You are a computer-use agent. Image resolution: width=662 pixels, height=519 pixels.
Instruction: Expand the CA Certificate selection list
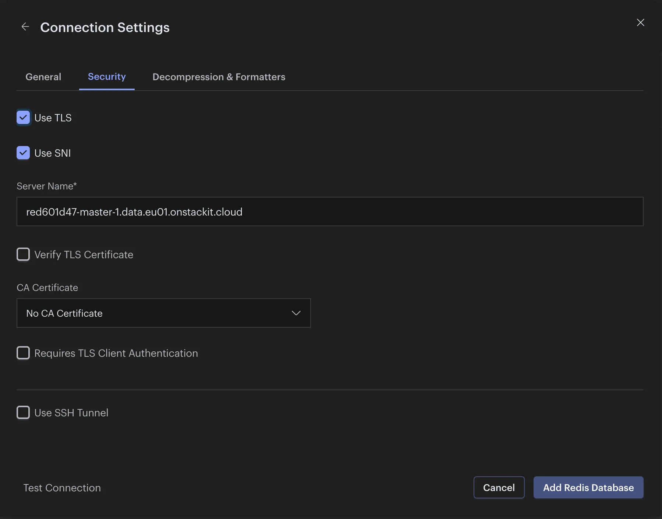point(164,313)
